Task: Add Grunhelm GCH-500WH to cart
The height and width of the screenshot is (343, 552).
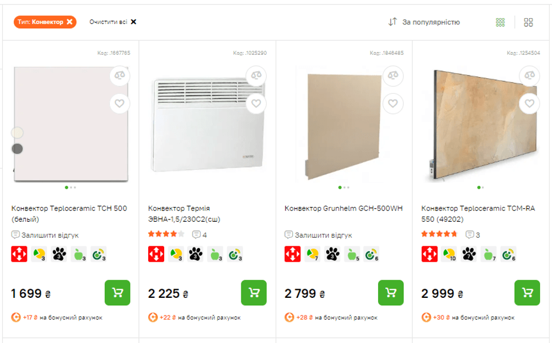Action: point(391,293)
